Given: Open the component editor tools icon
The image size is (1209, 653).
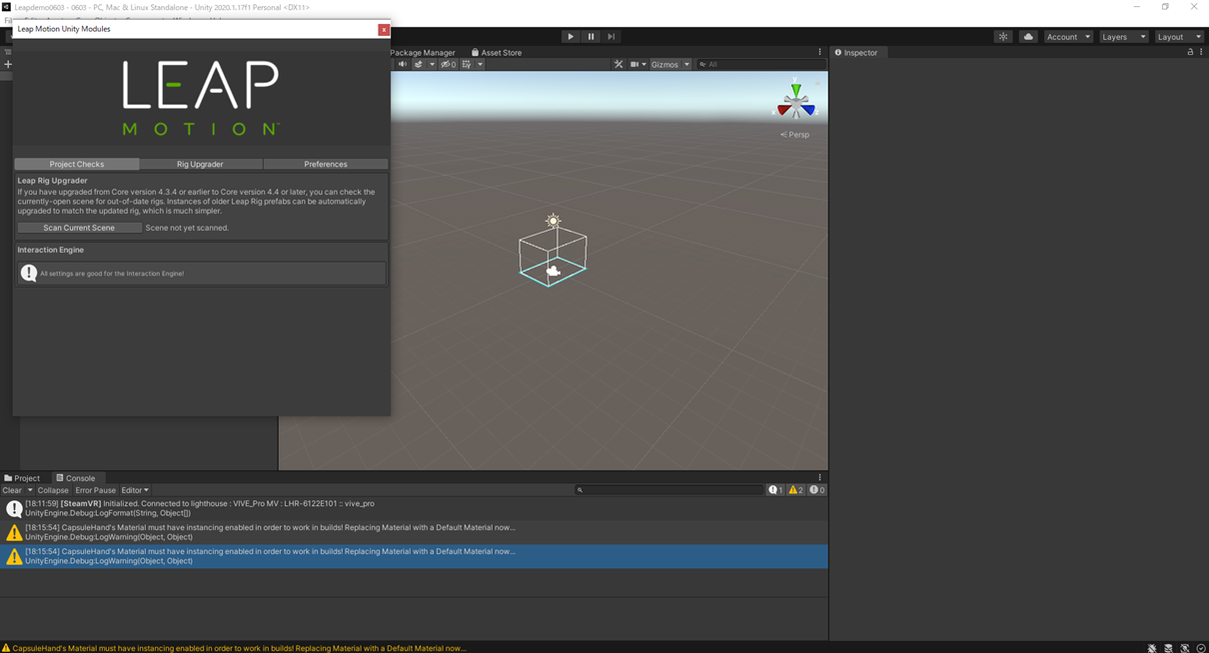Looking at the screenshot, I should click(618, 64).
